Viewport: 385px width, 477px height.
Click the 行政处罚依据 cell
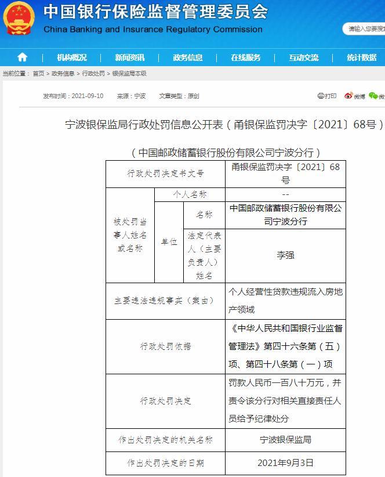[165, 347]
